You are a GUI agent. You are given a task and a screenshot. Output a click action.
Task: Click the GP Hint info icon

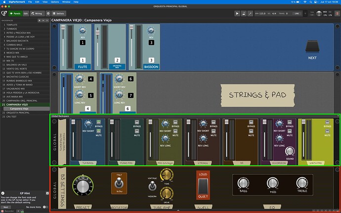[3, 193]
